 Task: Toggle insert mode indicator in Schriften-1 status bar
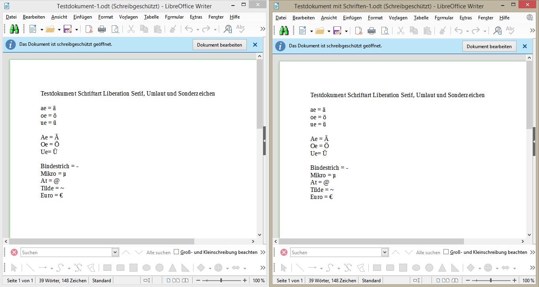pos(416,280)
